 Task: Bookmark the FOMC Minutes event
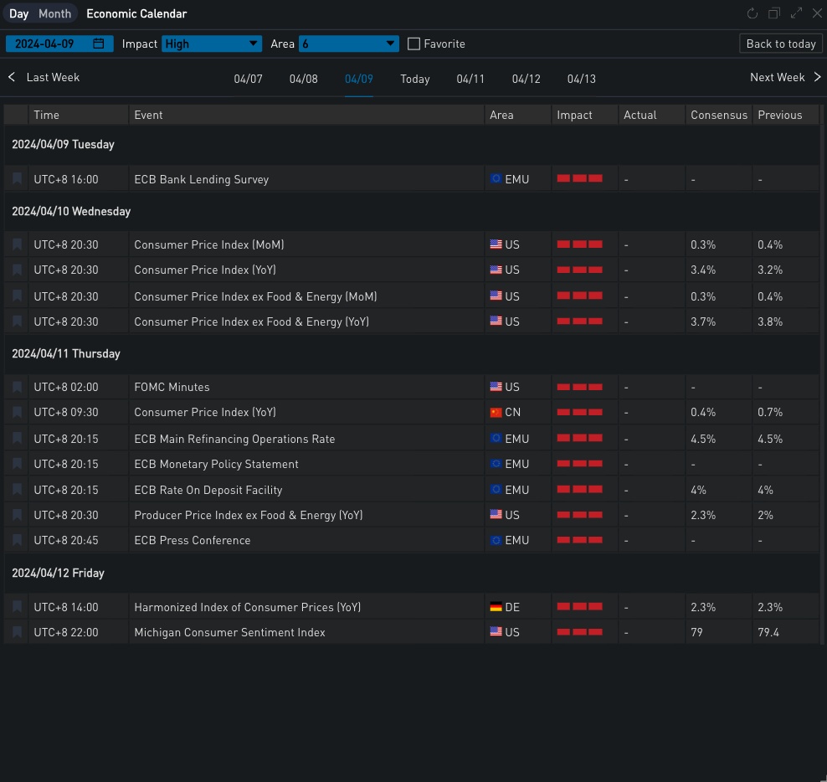(17, 387)
